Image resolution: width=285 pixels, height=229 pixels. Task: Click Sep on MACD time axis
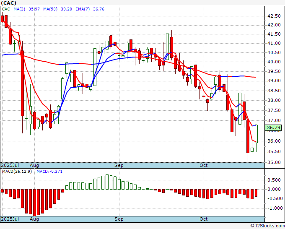(x=119, y=219)
